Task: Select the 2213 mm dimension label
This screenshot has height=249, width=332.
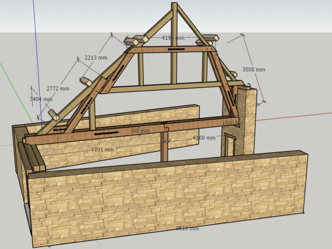Action: click(x=96, y=58)
